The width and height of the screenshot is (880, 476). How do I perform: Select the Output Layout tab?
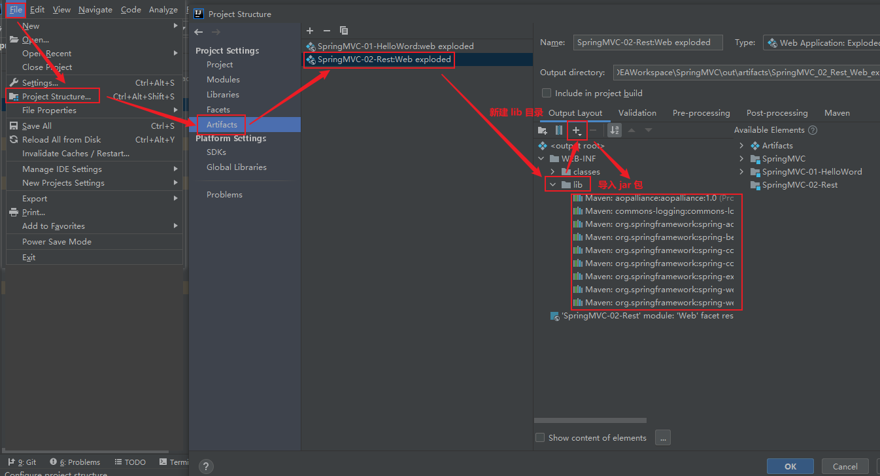click(x=575, y=112)
